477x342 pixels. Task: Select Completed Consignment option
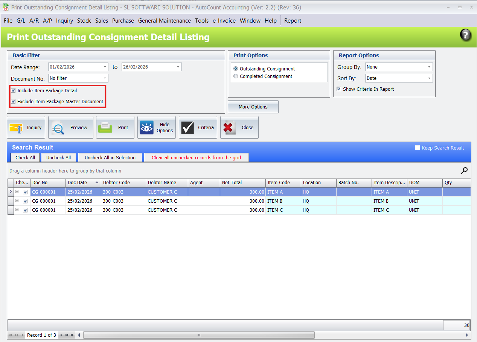(236, 76)
